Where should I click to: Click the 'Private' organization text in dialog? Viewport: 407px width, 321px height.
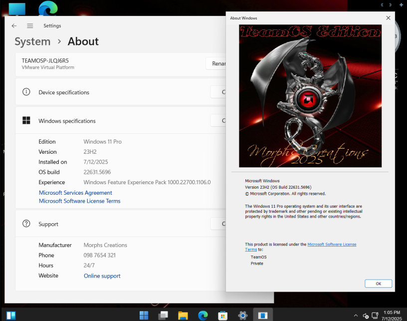coord(257,264)
